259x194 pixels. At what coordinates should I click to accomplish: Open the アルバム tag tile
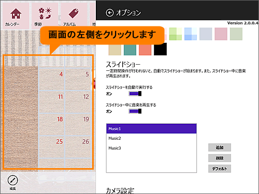click(x=74, y=16)
